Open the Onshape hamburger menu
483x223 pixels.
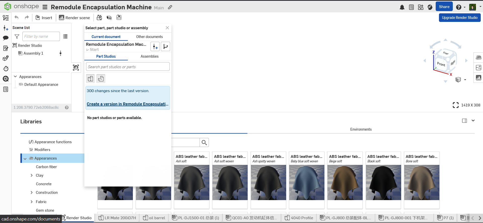click(x=45, y=7)
